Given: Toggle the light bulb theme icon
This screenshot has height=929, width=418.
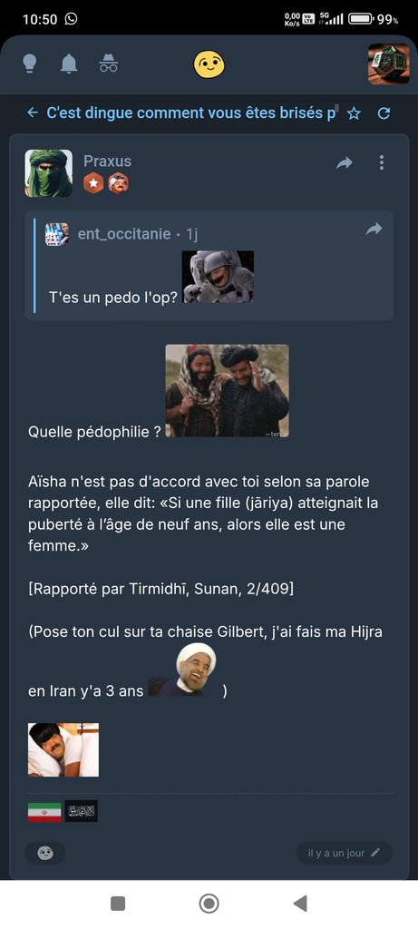Looking at the screenshot, I should [30, 64].
